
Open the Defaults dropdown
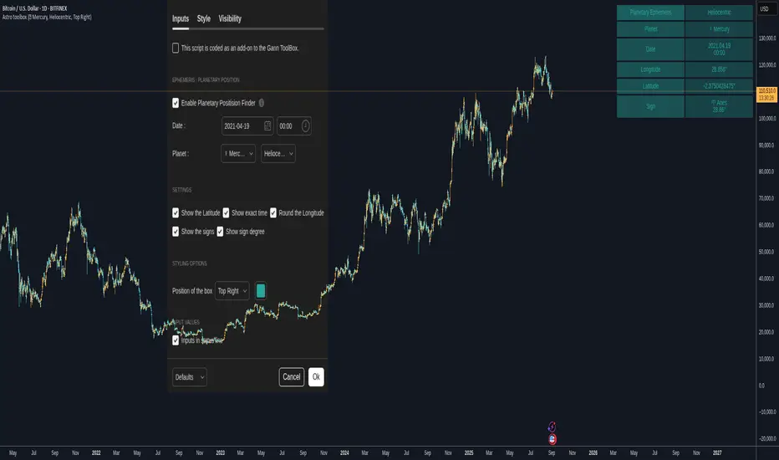190,377
